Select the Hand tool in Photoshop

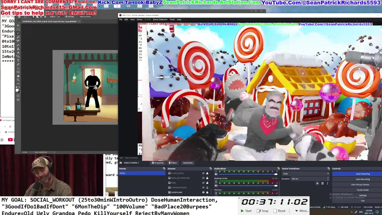tap(18, 76)
